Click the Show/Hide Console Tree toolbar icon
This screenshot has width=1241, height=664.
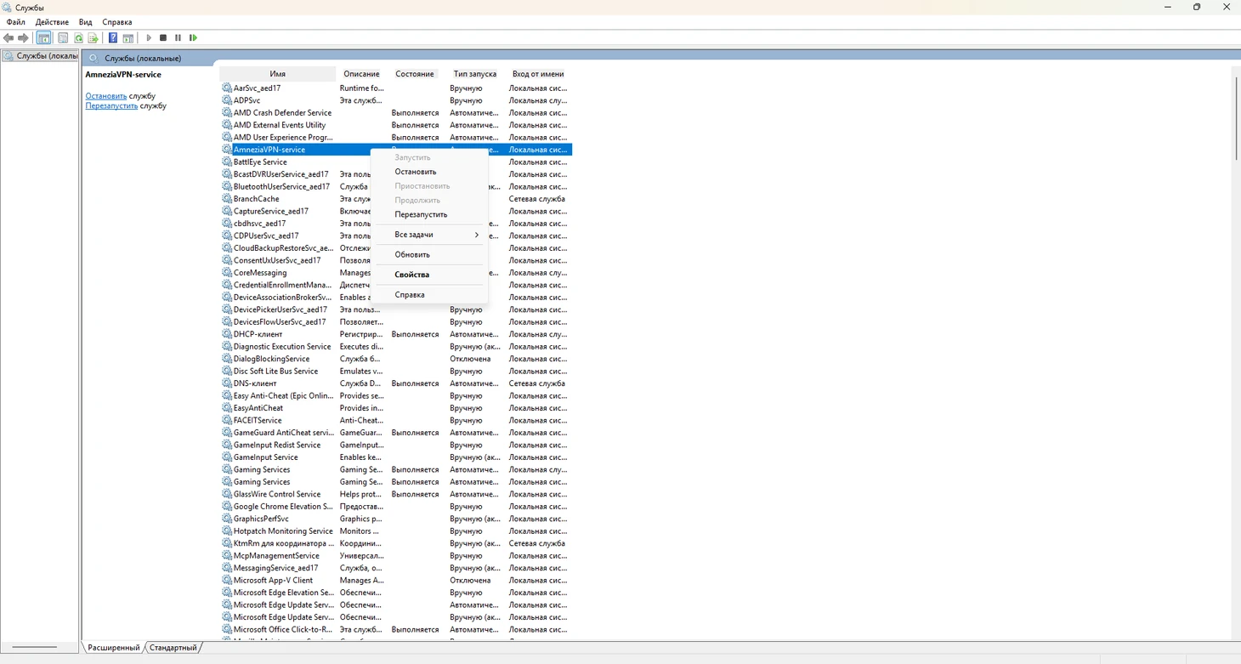[x=43, y=38]
